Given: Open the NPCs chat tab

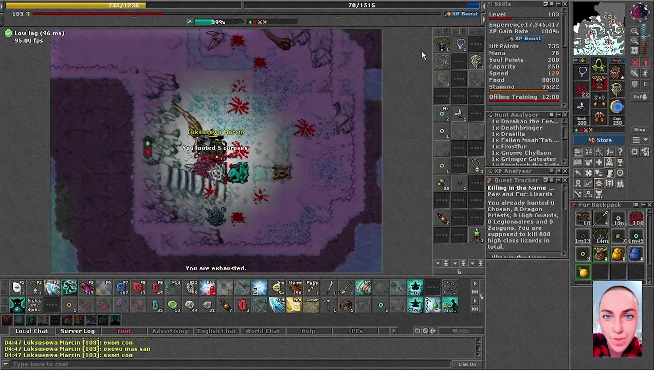Looking at the screenshot, I should [x=354, y=331].
